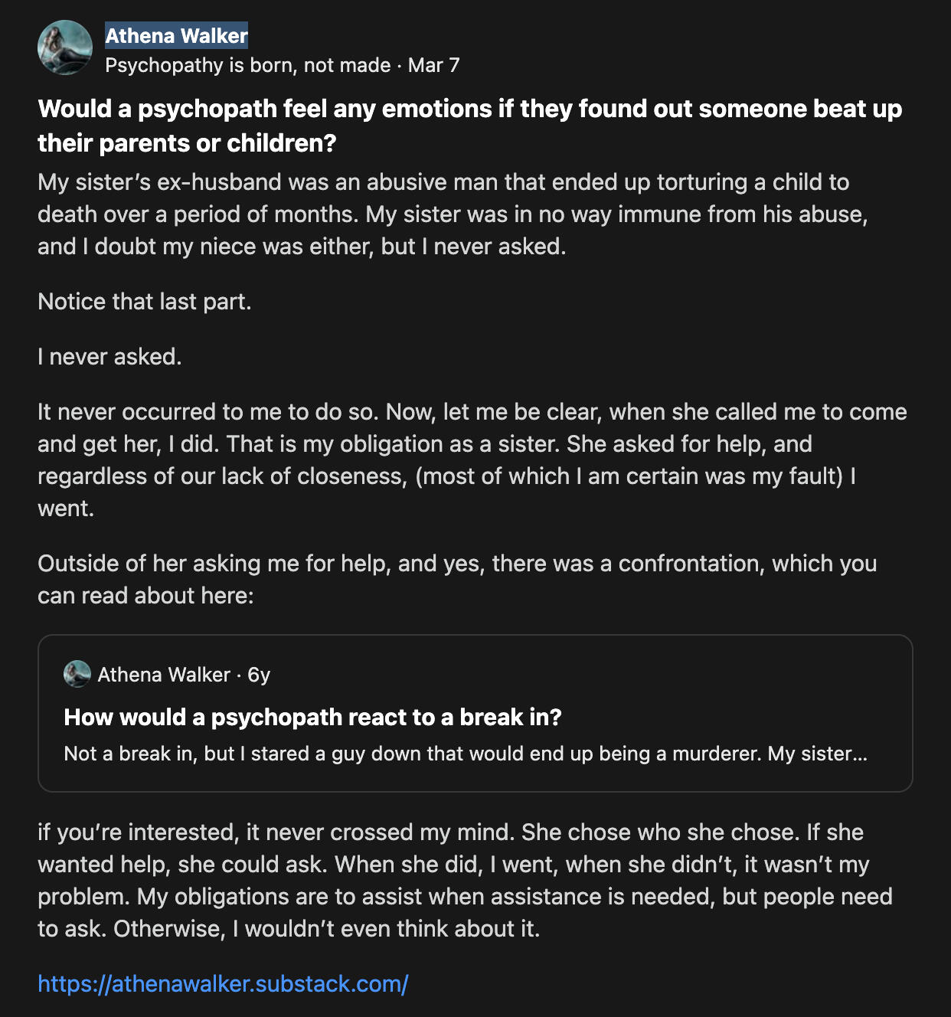Viewport: 951px width, 1017px height.
Task: Click the 'Notice that last part.' line
Action: [145, 302]
